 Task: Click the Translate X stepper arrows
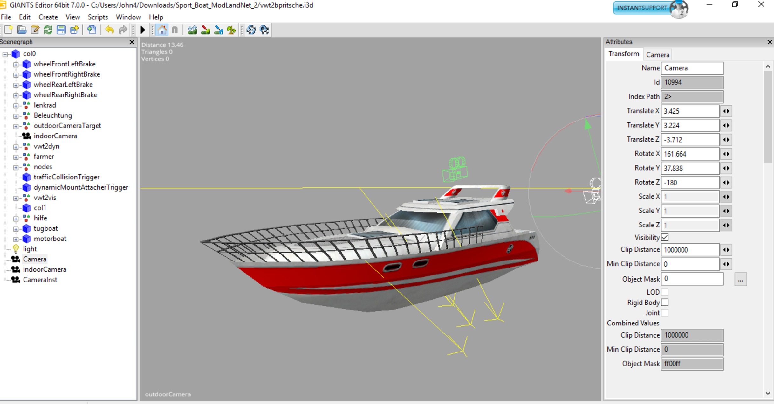[726, 111]
